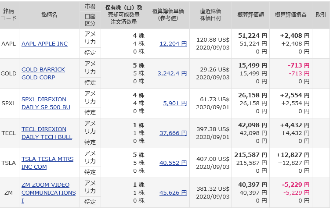
Task: Click the 銘柄名 column header
Action: (49, 14)
